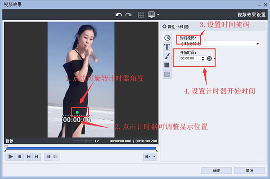Expand the volume arrow beside mute
This screenshot has width=270, height=179.
pos(154,157)
